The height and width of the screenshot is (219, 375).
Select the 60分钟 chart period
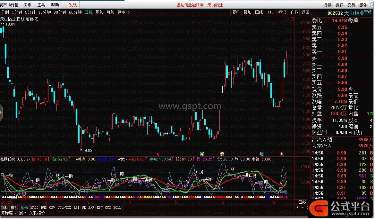(x=75, y=12)
